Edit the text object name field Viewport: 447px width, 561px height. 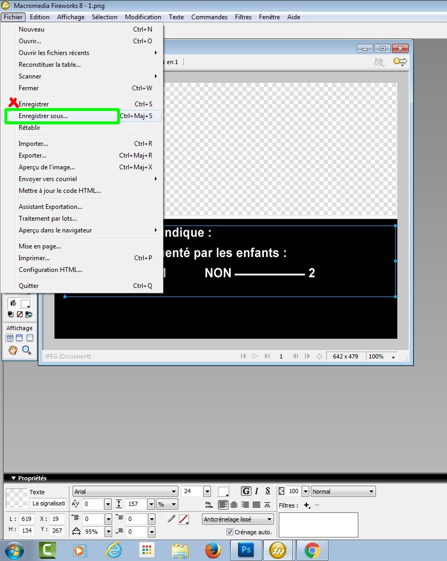48,503
